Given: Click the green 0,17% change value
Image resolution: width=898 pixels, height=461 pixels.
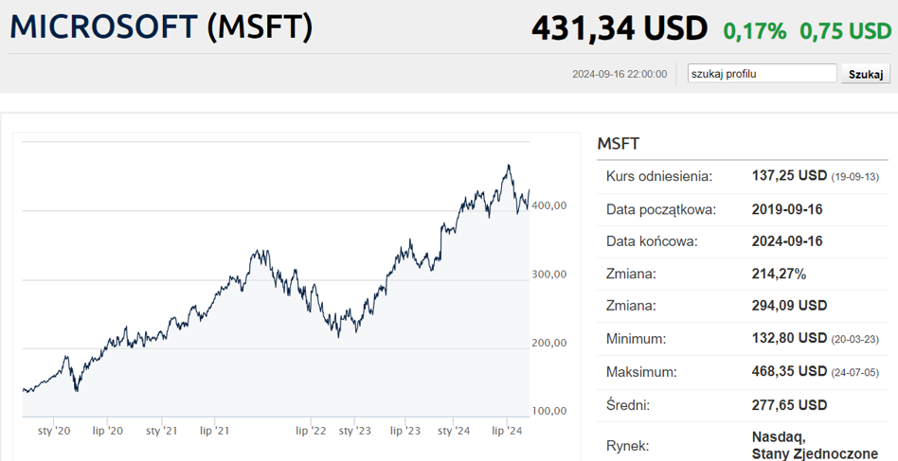Looking at the screenshot, I should [x=755, y=31].
